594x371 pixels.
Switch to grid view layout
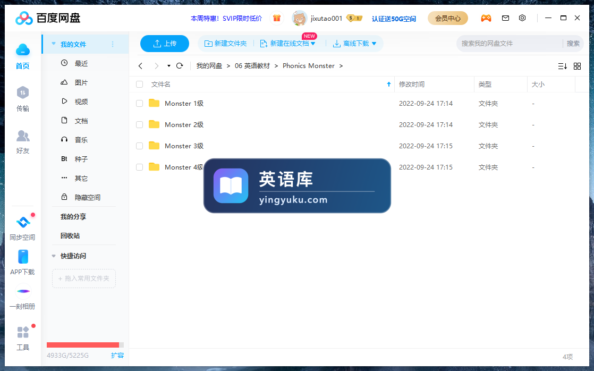click(578, 66)
